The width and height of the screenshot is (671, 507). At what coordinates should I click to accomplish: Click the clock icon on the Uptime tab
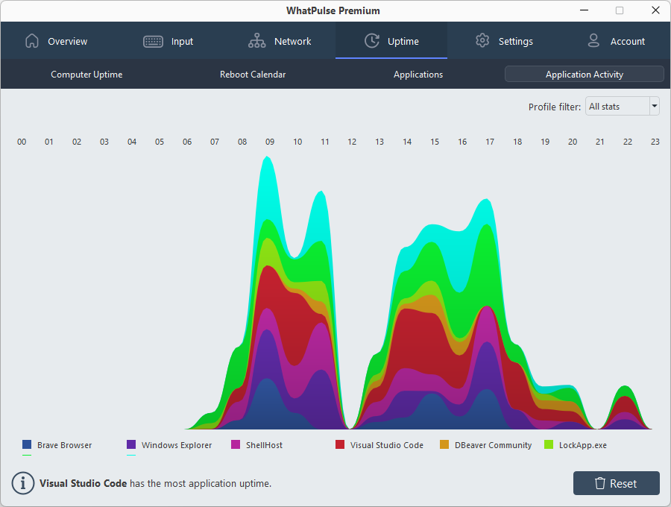pyautogui.click(x=371, y=41)
